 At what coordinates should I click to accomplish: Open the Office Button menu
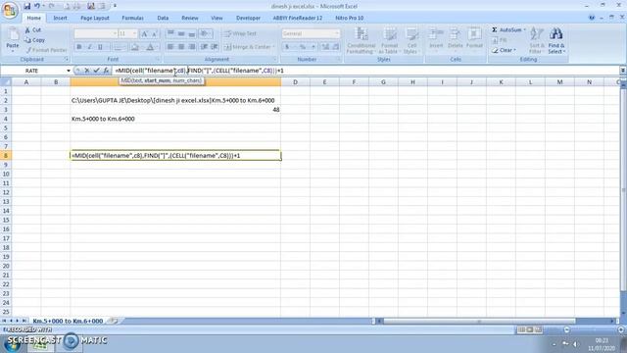[10, 10]
